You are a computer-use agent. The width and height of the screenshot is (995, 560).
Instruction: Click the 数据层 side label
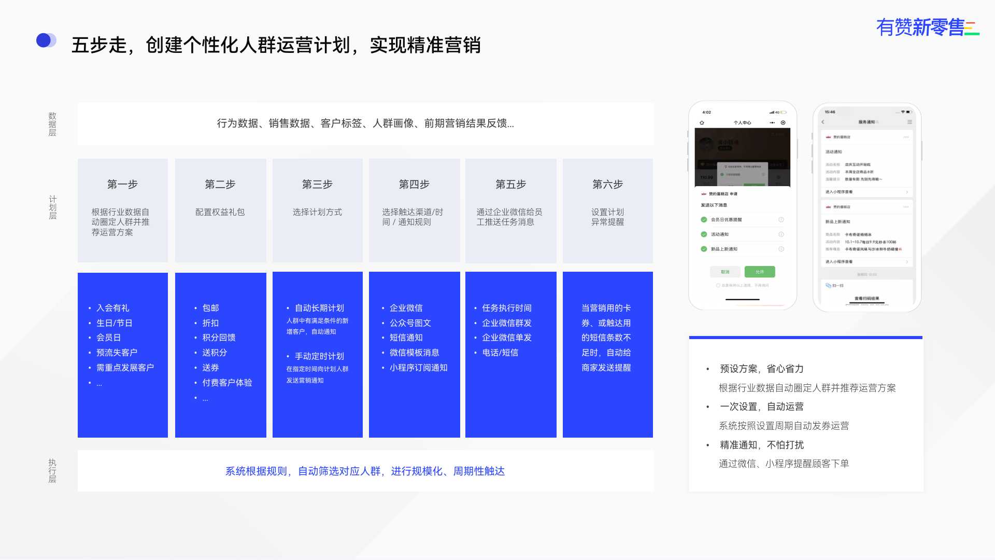(x=52, y=124)
